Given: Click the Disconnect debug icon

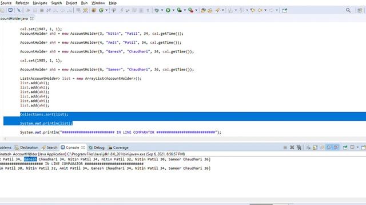Looking at the screenshot, I should (49, 10).
